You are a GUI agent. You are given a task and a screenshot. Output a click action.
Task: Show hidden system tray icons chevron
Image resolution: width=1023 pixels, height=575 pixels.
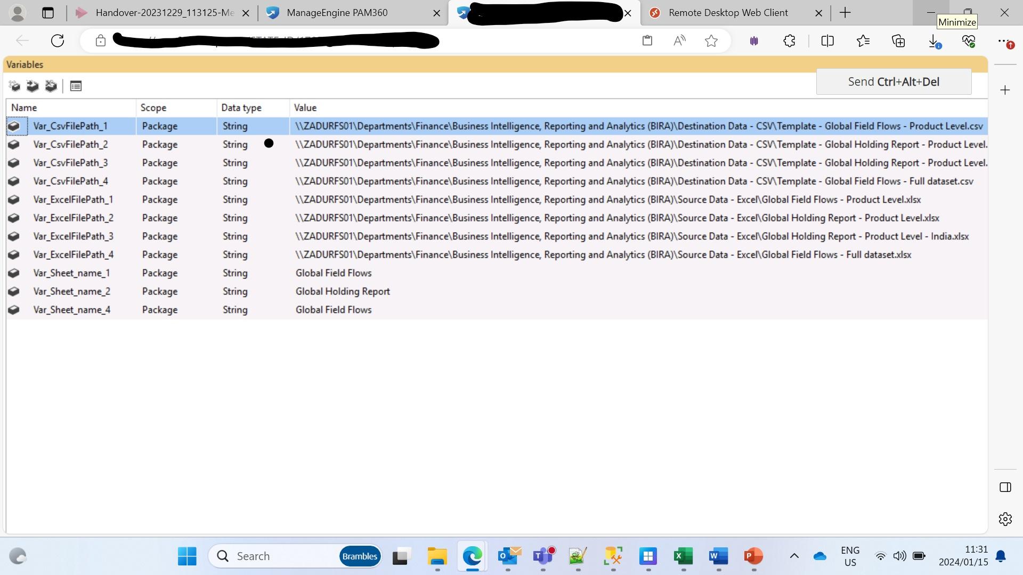pos(794,556)
